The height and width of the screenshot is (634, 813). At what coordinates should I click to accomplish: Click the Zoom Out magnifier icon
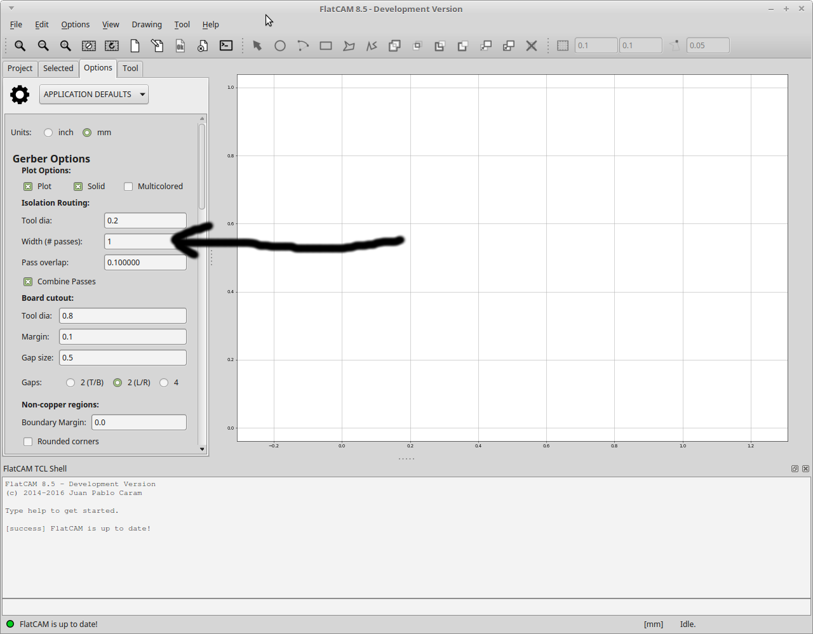click(43, 46)
